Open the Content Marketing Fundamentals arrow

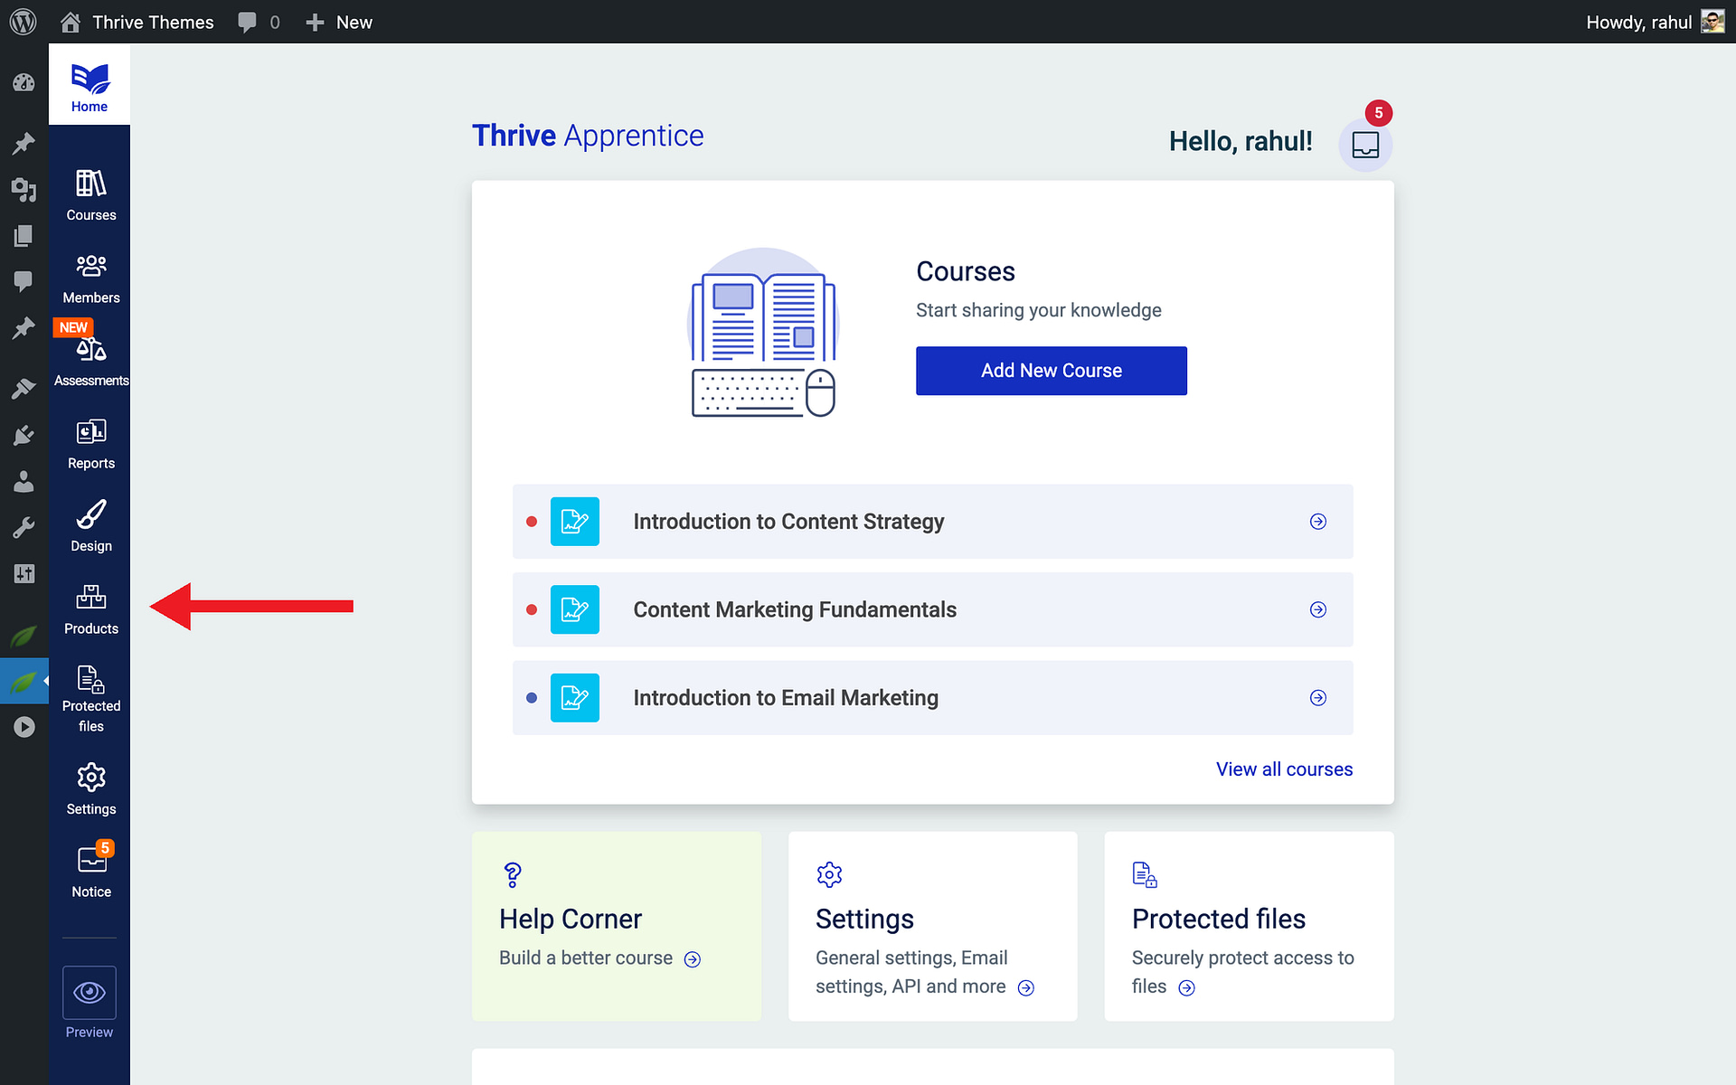pos(1318,609)
